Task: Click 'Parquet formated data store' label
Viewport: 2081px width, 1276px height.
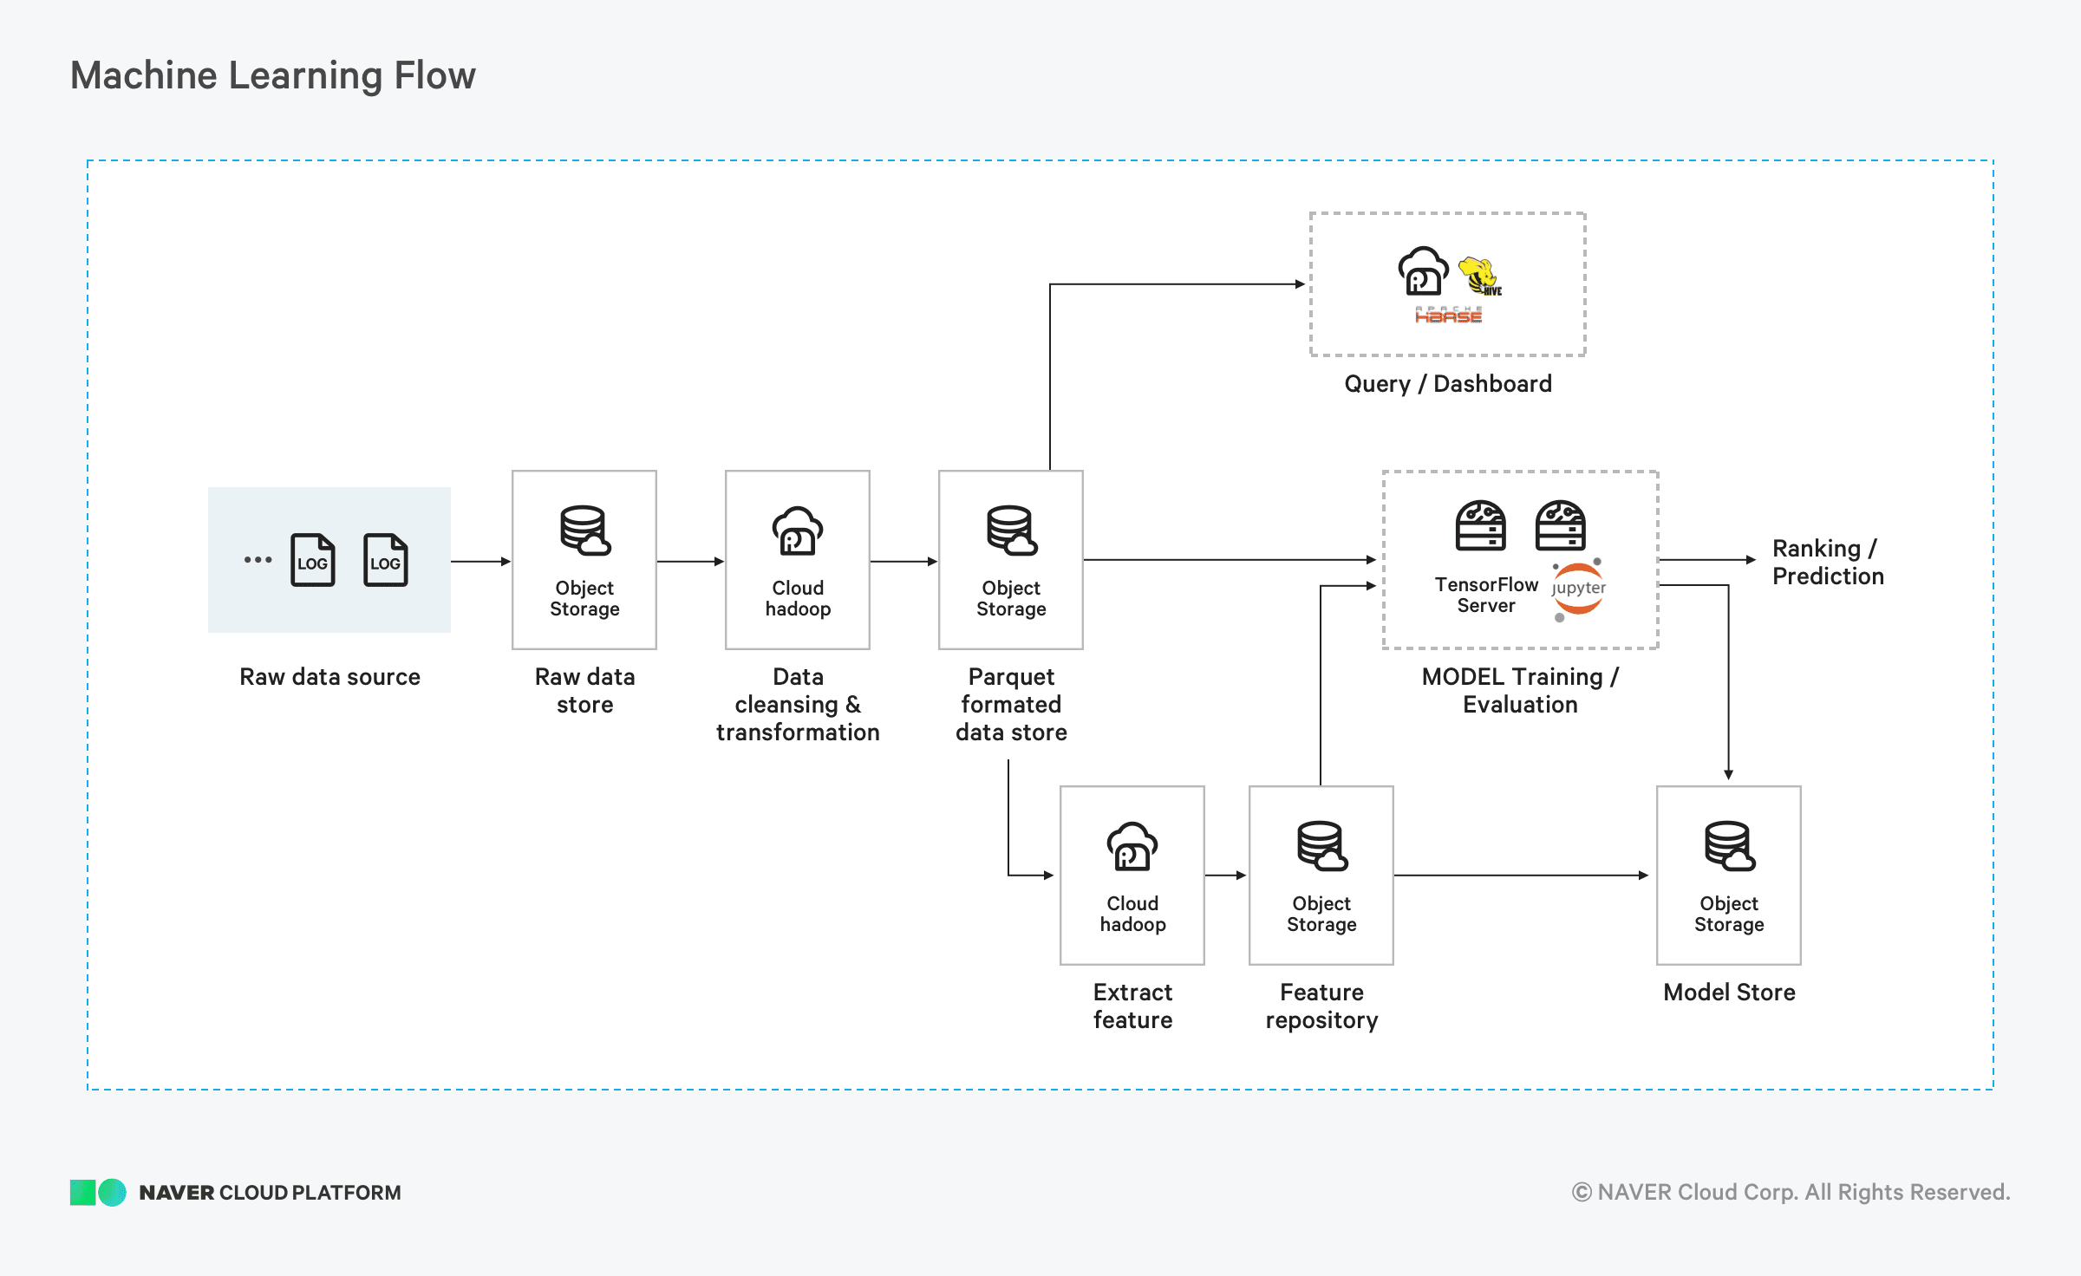Action: (1012, 705)
